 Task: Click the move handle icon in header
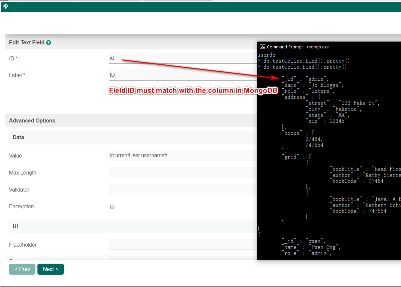[x=6, y=6]
